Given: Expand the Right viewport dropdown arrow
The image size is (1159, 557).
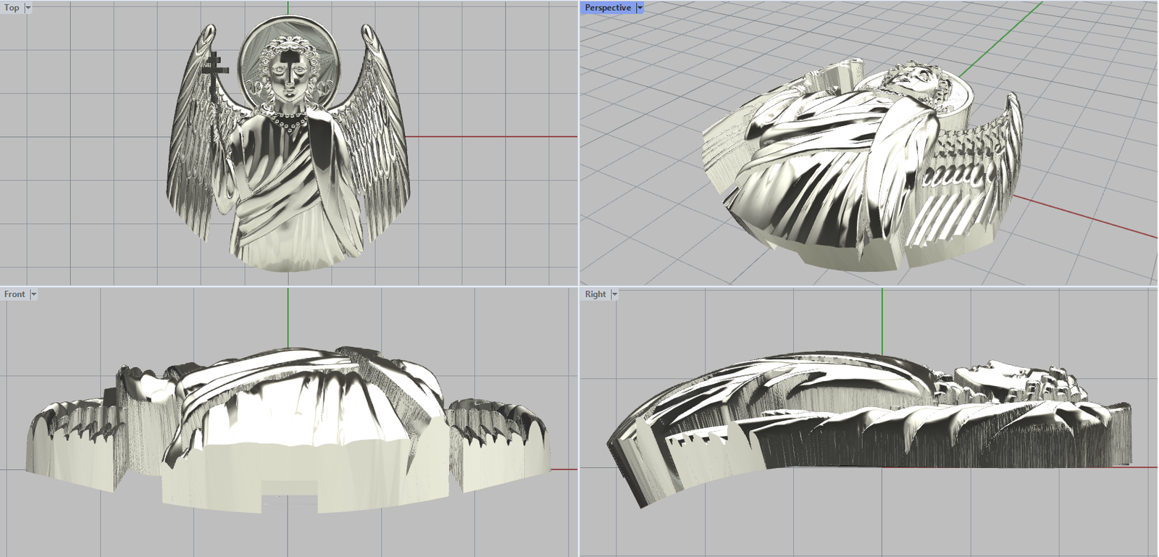Looking at the screenshot, I should pyautogui.click(x=614, y=294).
